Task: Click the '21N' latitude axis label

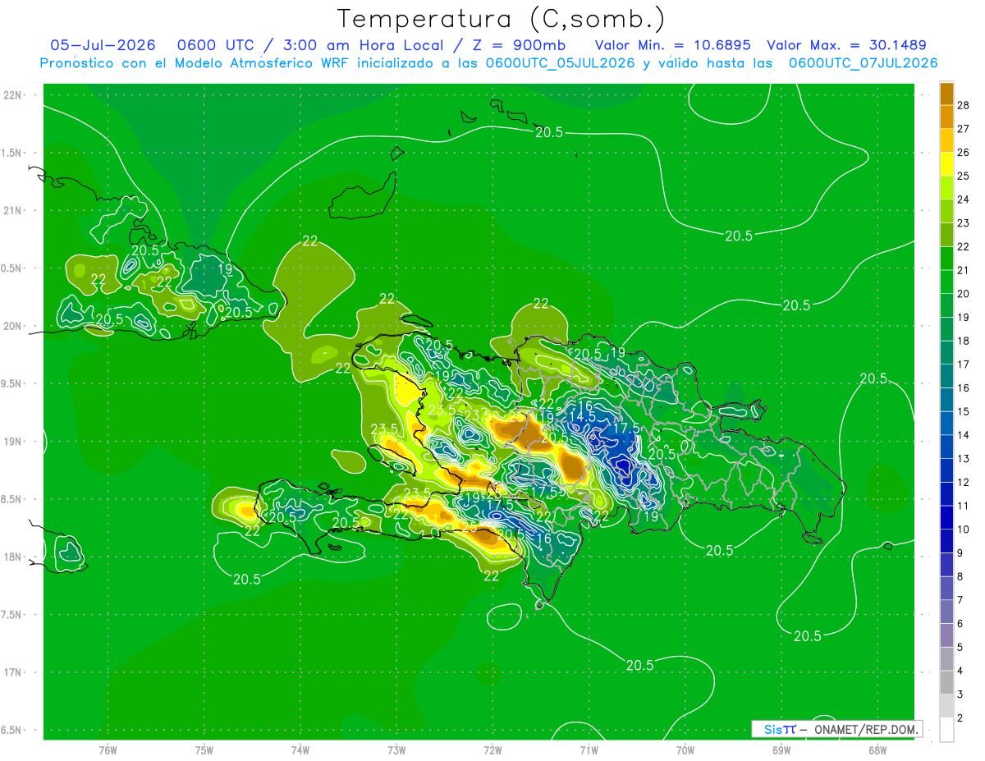Action: pyautogui.click(x=13, y=210)
